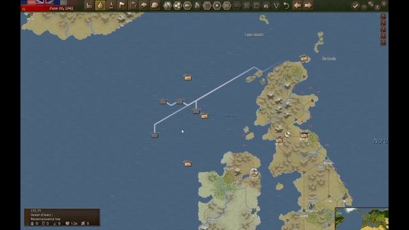Click the ring-pattern hexagon icon
Viewport: 409px width, 230px height.
(207, 6)
